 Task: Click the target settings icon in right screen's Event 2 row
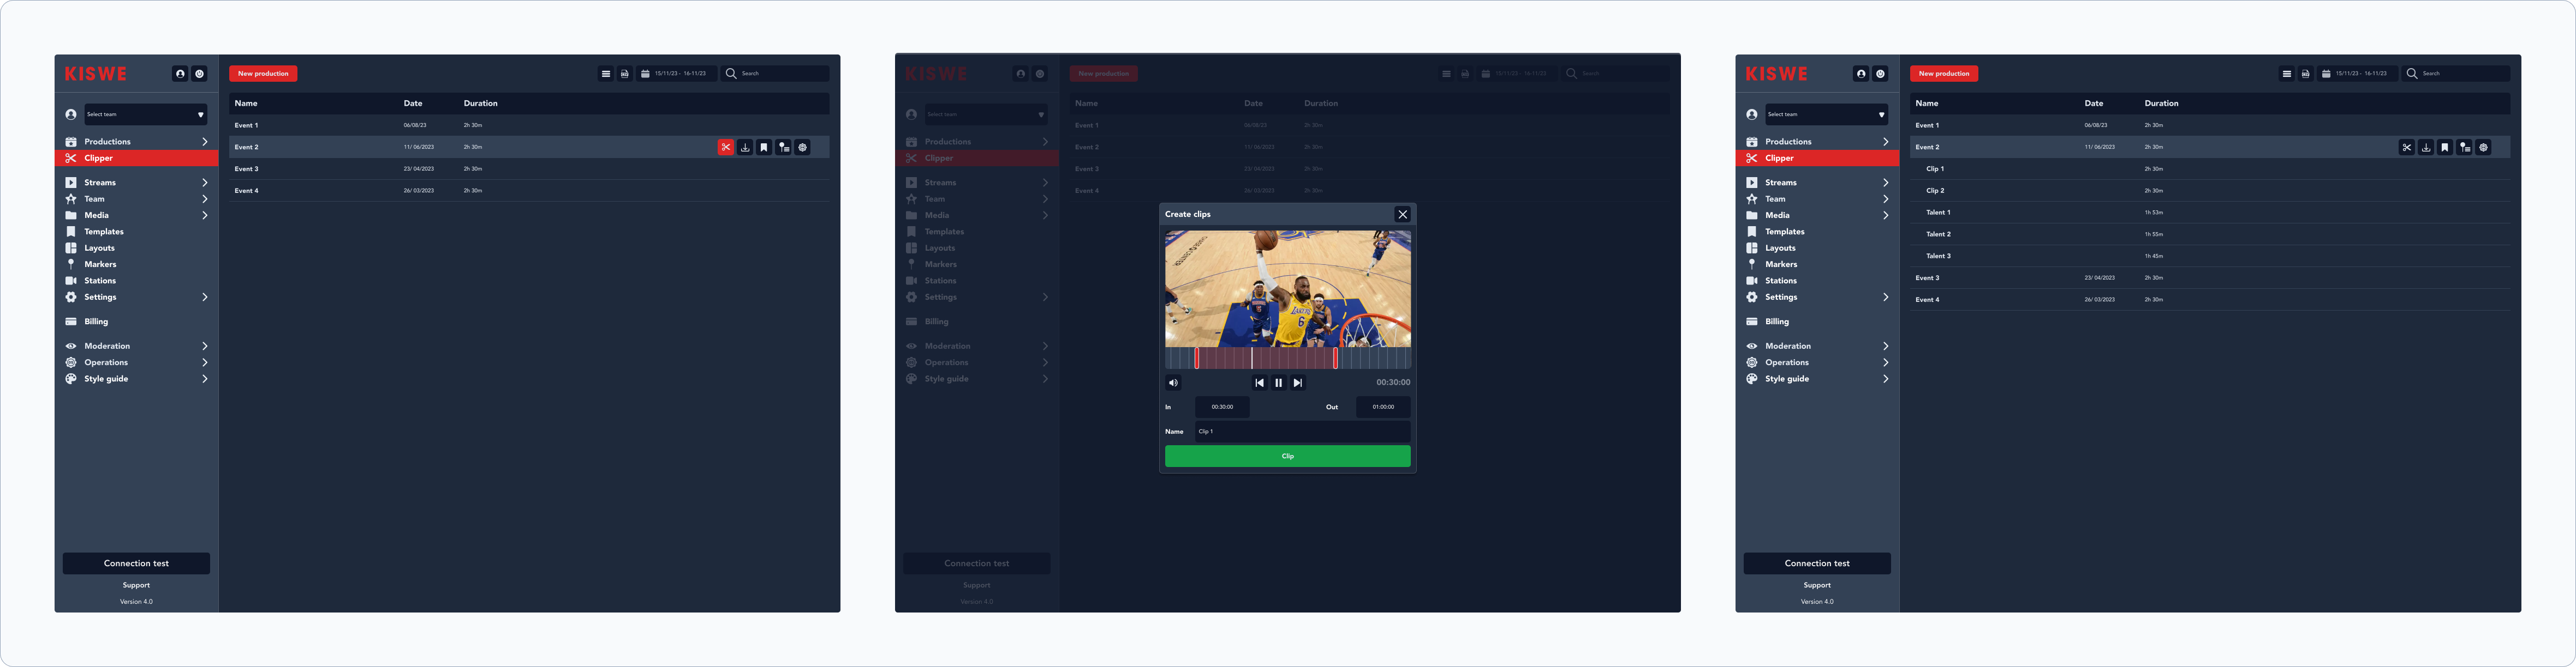click(2484, 147)
